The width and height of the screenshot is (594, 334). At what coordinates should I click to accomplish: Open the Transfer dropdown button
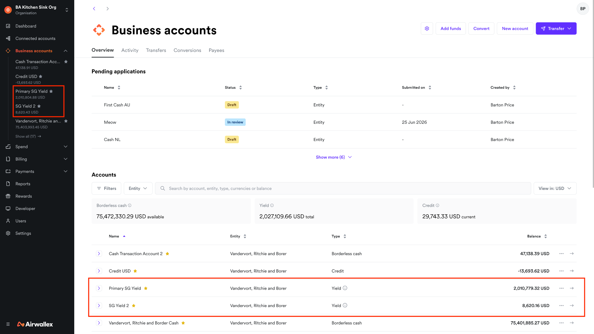click(556, 28)
